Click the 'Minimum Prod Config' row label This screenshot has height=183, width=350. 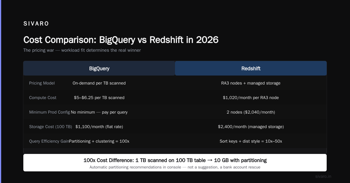50,112
